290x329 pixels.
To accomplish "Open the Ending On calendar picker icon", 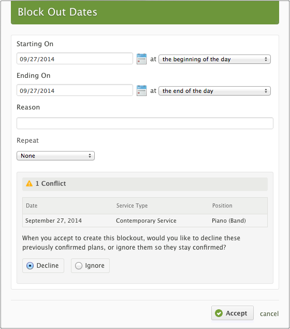I will click(141, 91).
